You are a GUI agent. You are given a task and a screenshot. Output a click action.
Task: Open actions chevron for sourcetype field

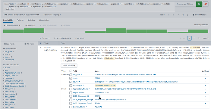[x=205, y=85]
